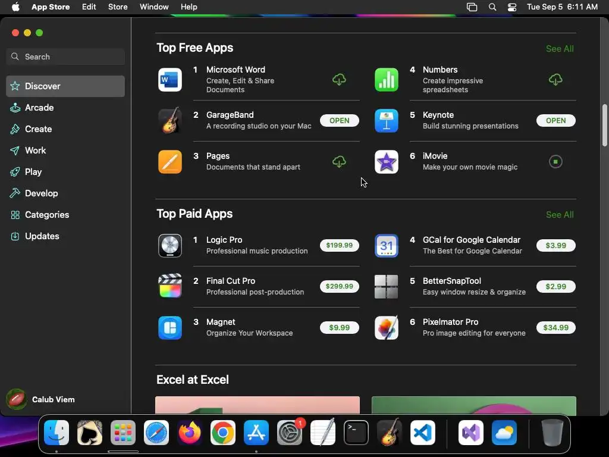Open the Edit menu
The width and height of the screenshot is (609, 457).
89,7
